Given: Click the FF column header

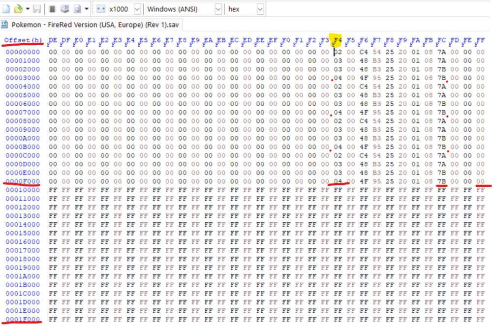Looking at the screenshot, I should tap(480, 40).
